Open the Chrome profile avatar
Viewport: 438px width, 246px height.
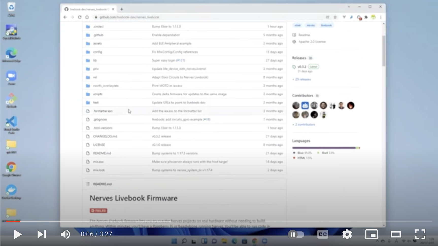[373, 17]
